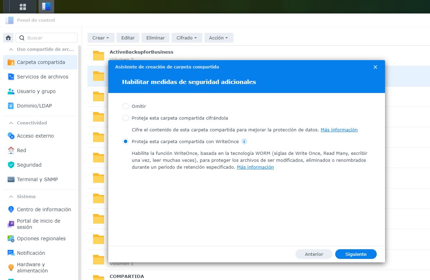Click the ActiveBackupforBusiness folder icon

[x=99, y=56]
